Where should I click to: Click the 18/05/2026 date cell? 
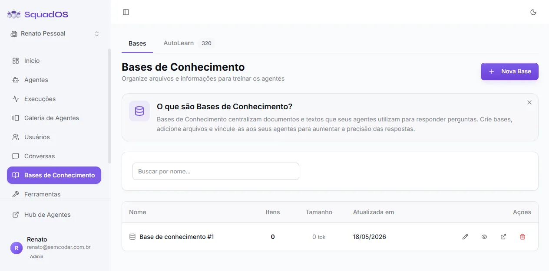pyautogui.click(x=370, y=237)
